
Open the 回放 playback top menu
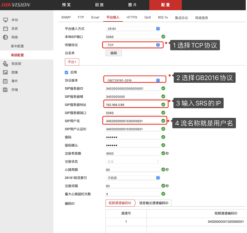99,5
